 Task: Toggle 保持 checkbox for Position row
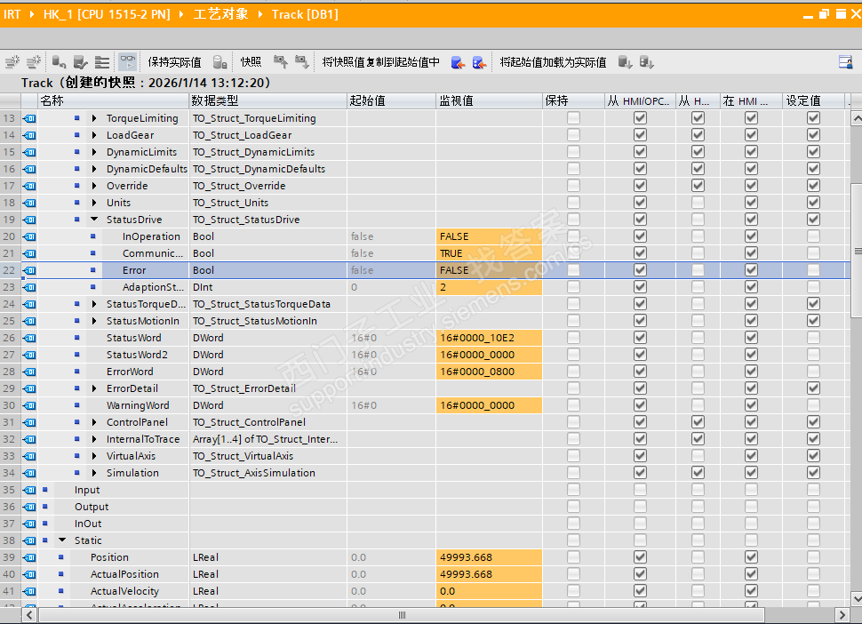pyautogui.click(x=573, y=557)
